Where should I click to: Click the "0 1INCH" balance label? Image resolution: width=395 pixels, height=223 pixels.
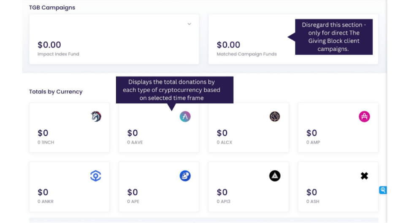click(x=46, y=142)
